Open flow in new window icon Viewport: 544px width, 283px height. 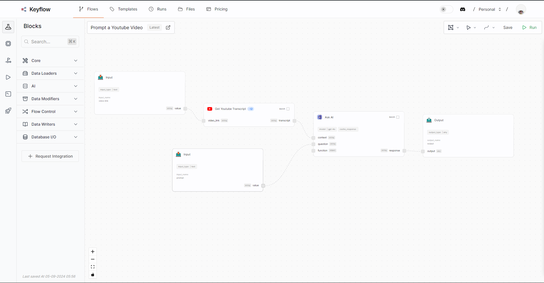[x=168, y=27]
